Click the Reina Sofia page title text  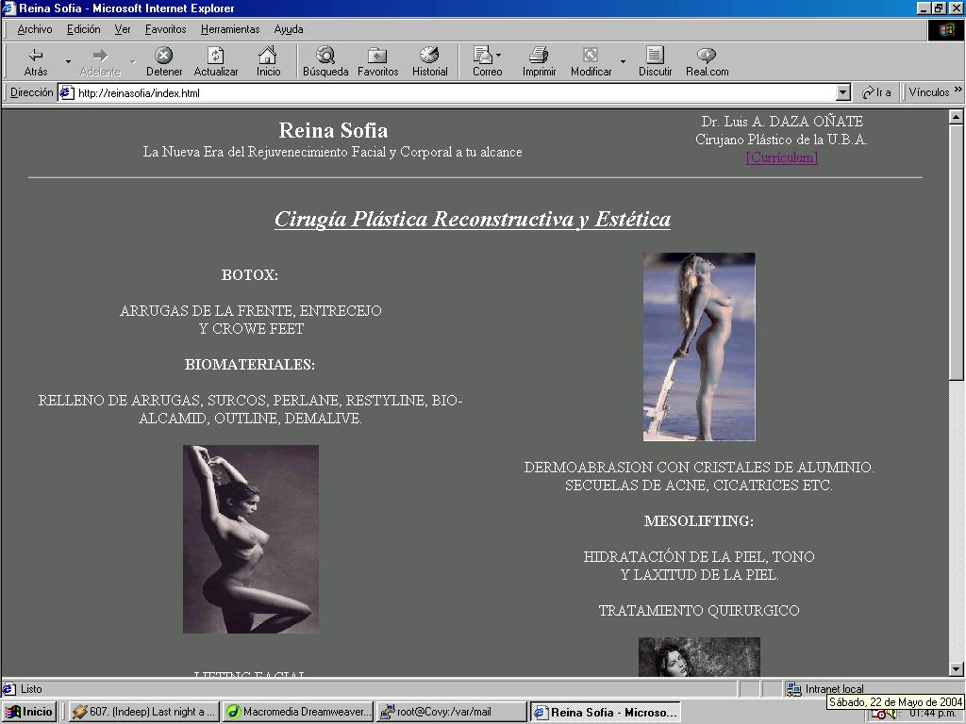pos(333,130)
